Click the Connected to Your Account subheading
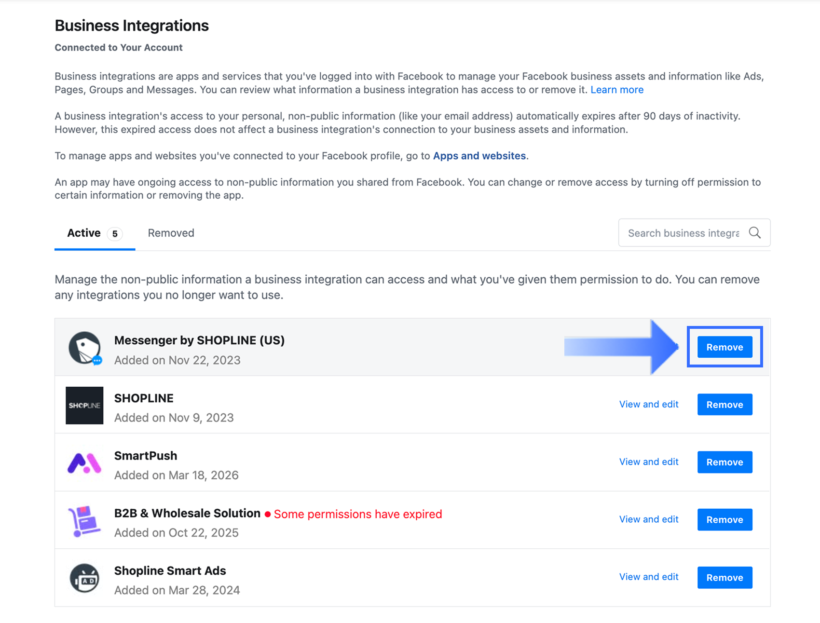Viewport: 820px width, 623px height. (119, 48)
